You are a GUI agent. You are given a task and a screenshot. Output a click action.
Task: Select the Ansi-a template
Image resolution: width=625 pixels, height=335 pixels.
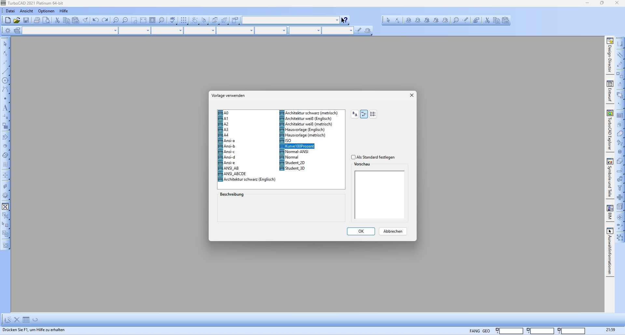[227, 141]
